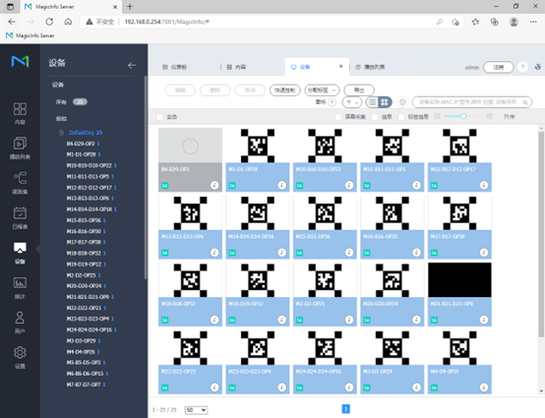
Task: Open the 统计 chart sidebar icon
Action: click(20, 288)
